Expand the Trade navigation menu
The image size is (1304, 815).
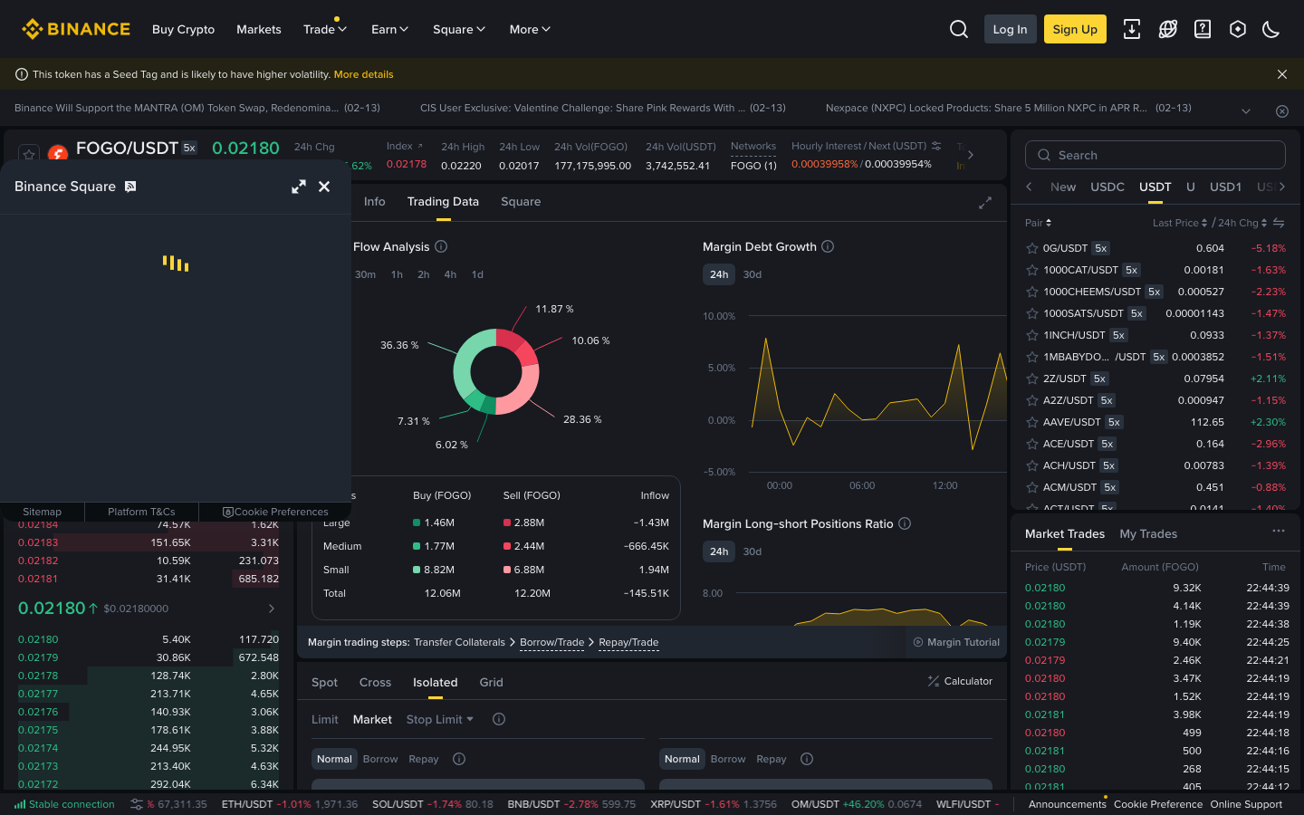[x=324, y=29]
